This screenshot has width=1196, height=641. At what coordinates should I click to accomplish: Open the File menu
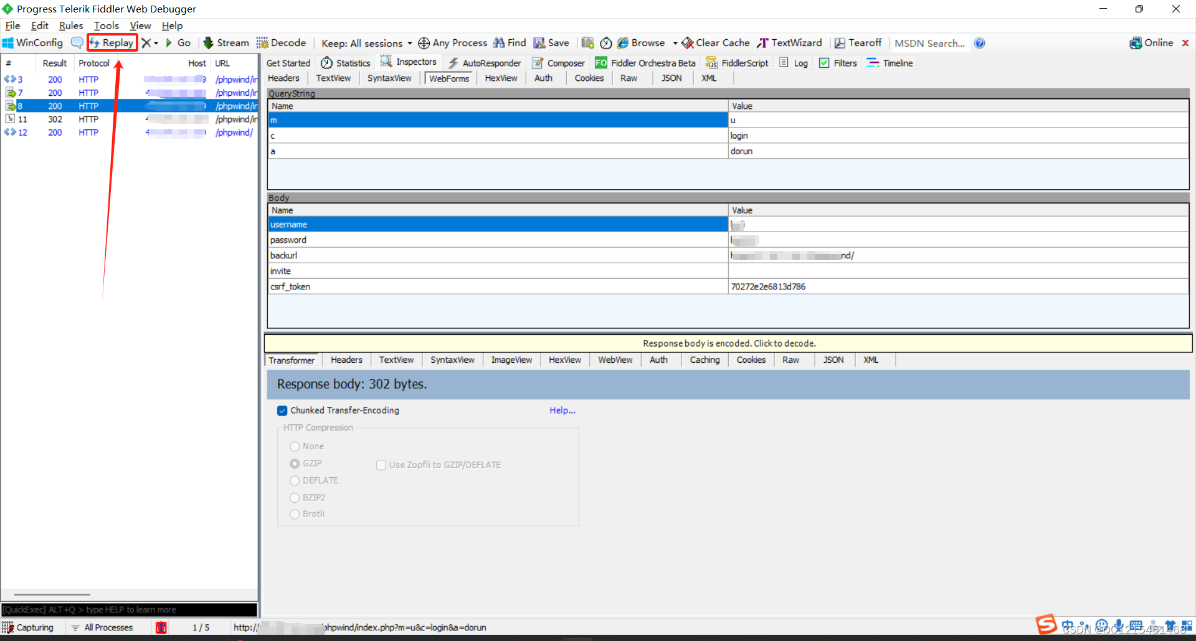point(12,26)
